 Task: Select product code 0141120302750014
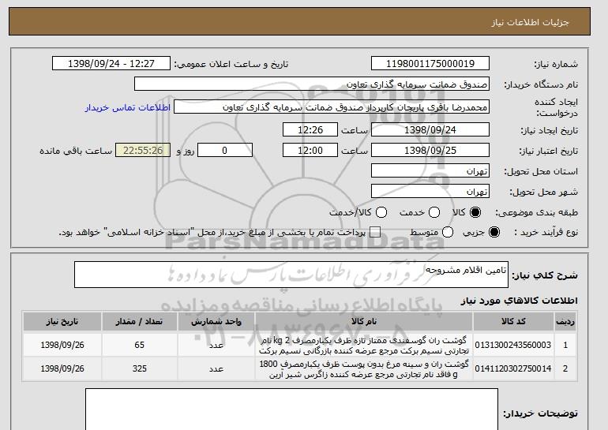(x=513, y=368)
